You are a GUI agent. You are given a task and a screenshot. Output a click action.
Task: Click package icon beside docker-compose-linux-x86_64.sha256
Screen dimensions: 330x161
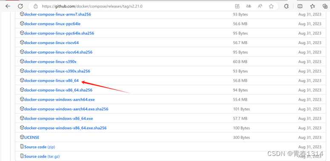coord(22,90)
